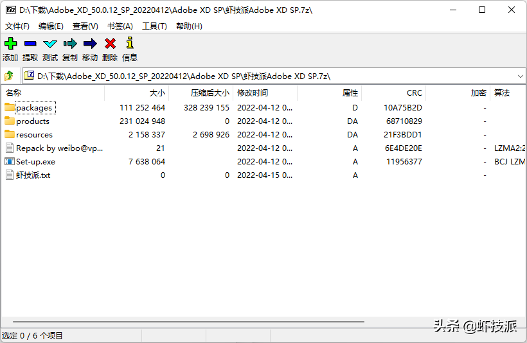The width and height of the screenshot is (527, 343).
Task: Click the Move (移动) blue arrow icon
Action: pos(90,43)
